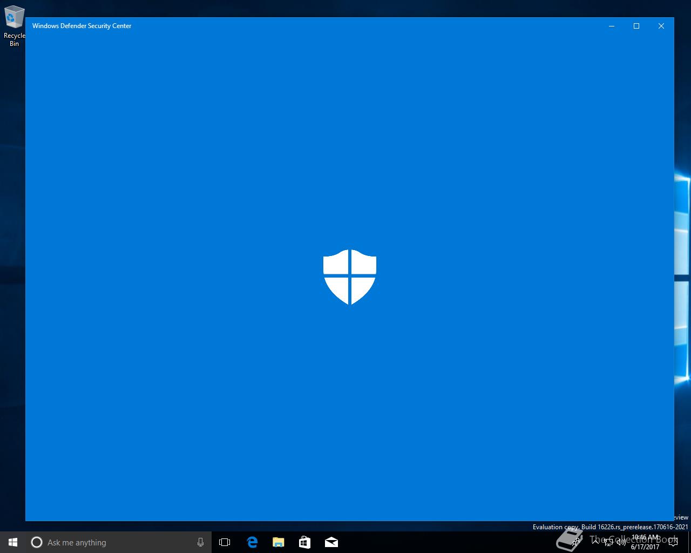Activate the Cortana microphone
Viewport: 691px width, 553px height.
(200, 542)
